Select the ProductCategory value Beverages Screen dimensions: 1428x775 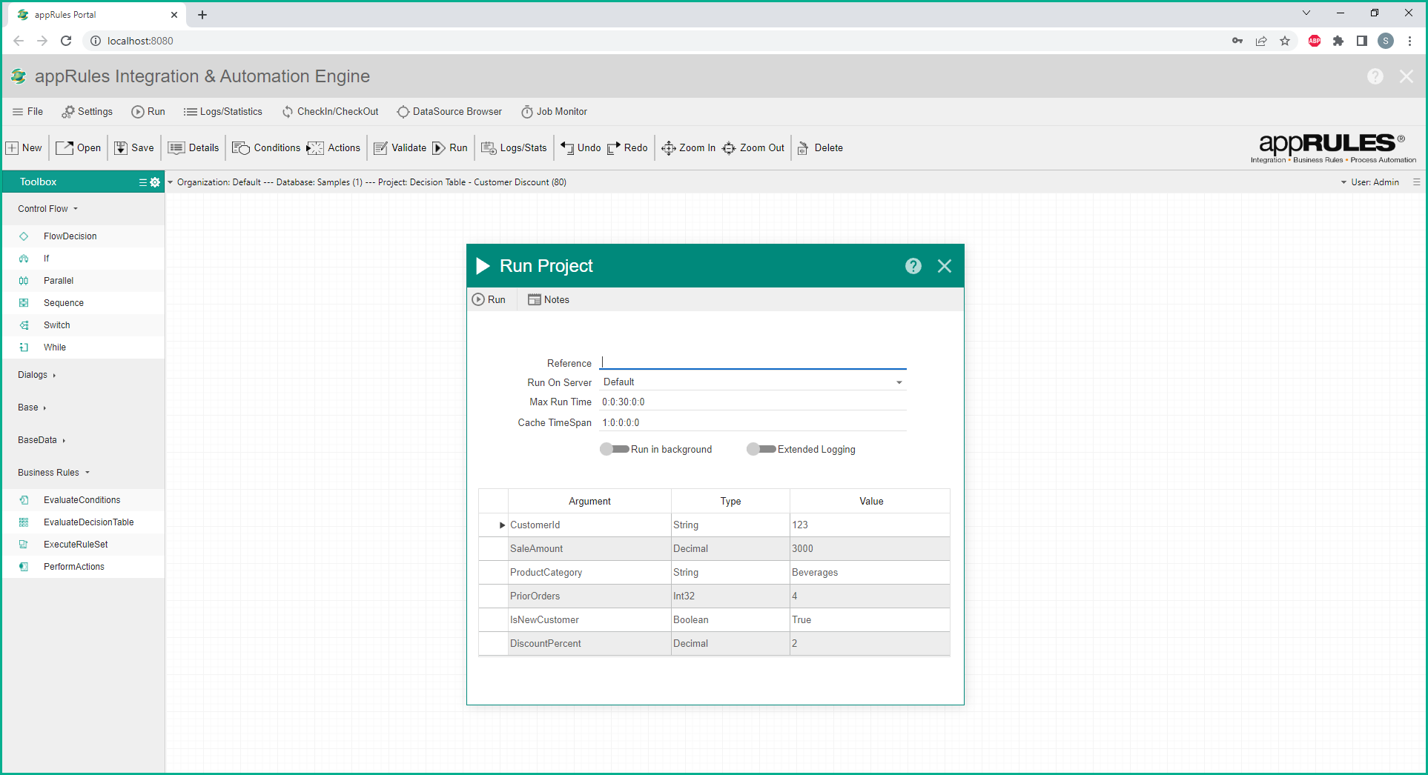coord(870,573)
